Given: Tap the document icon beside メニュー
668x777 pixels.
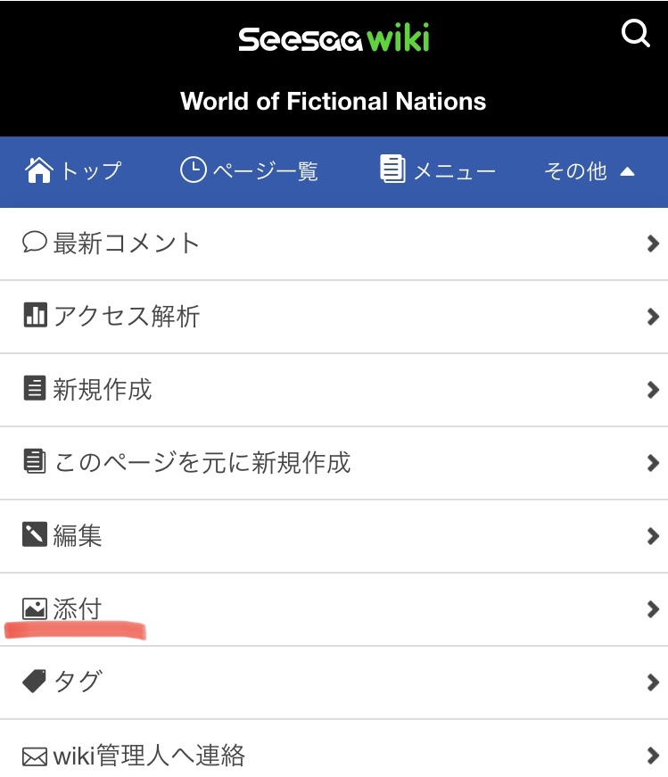Looking at the screenshot, I should click(x=392, y=169).
